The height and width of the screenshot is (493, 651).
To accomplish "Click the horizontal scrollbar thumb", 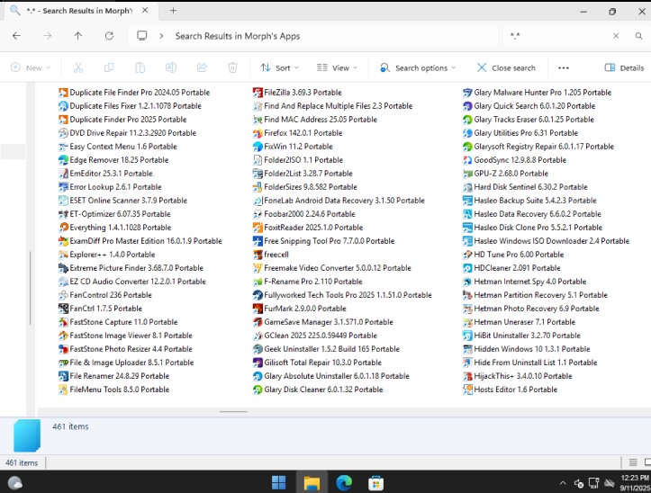I will [x=233, y=412].
